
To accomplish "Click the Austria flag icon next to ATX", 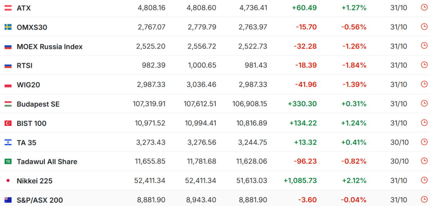I will [8, 8].
